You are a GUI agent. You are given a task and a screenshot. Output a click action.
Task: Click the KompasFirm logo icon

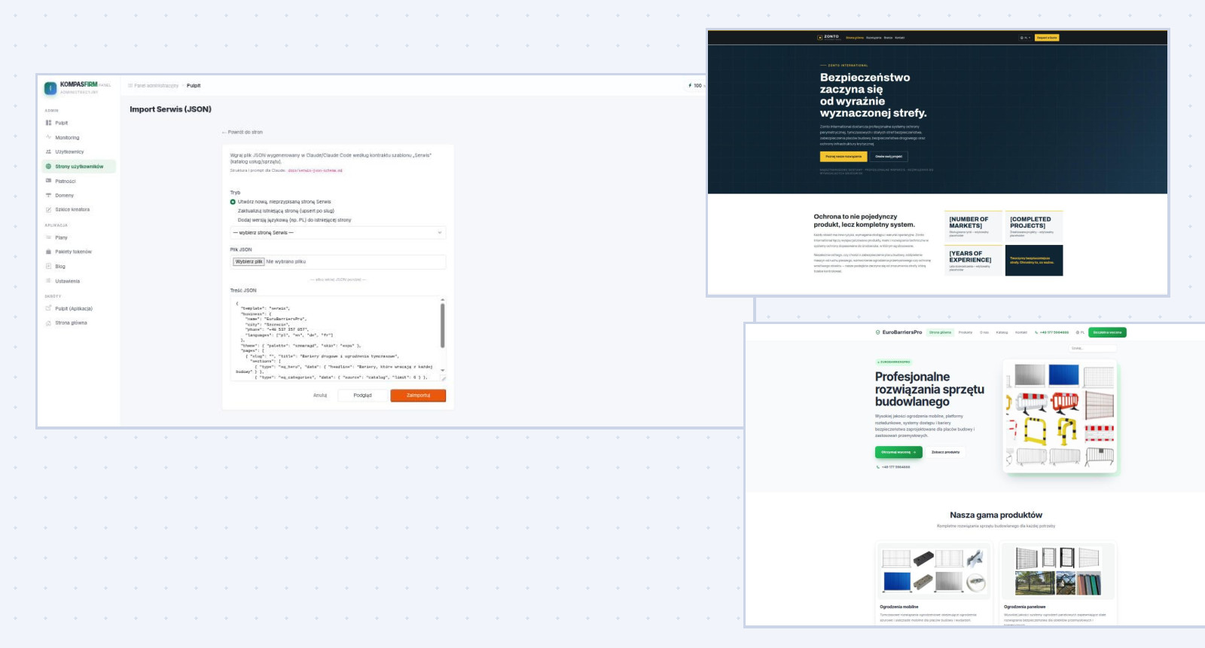[50, 88]
